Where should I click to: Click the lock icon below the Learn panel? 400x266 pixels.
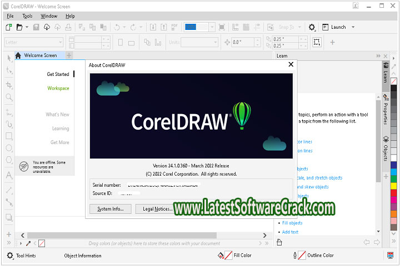point(279,242)
